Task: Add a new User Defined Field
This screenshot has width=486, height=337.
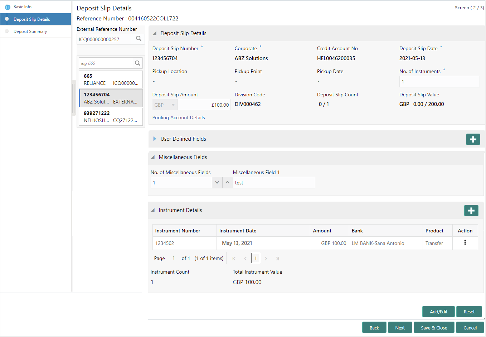Action: [x=473, y=139]
